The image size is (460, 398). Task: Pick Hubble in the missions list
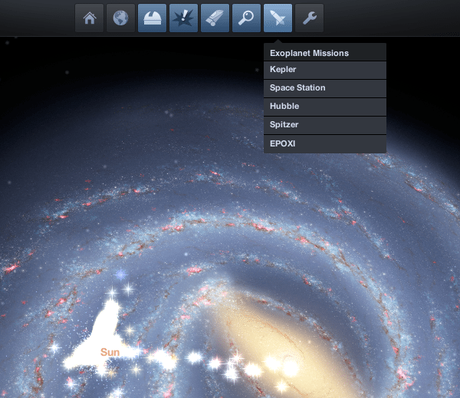point(325,107)
